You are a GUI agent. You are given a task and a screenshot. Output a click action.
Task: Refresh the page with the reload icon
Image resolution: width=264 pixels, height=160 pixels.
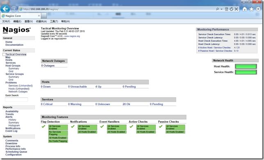232,9
